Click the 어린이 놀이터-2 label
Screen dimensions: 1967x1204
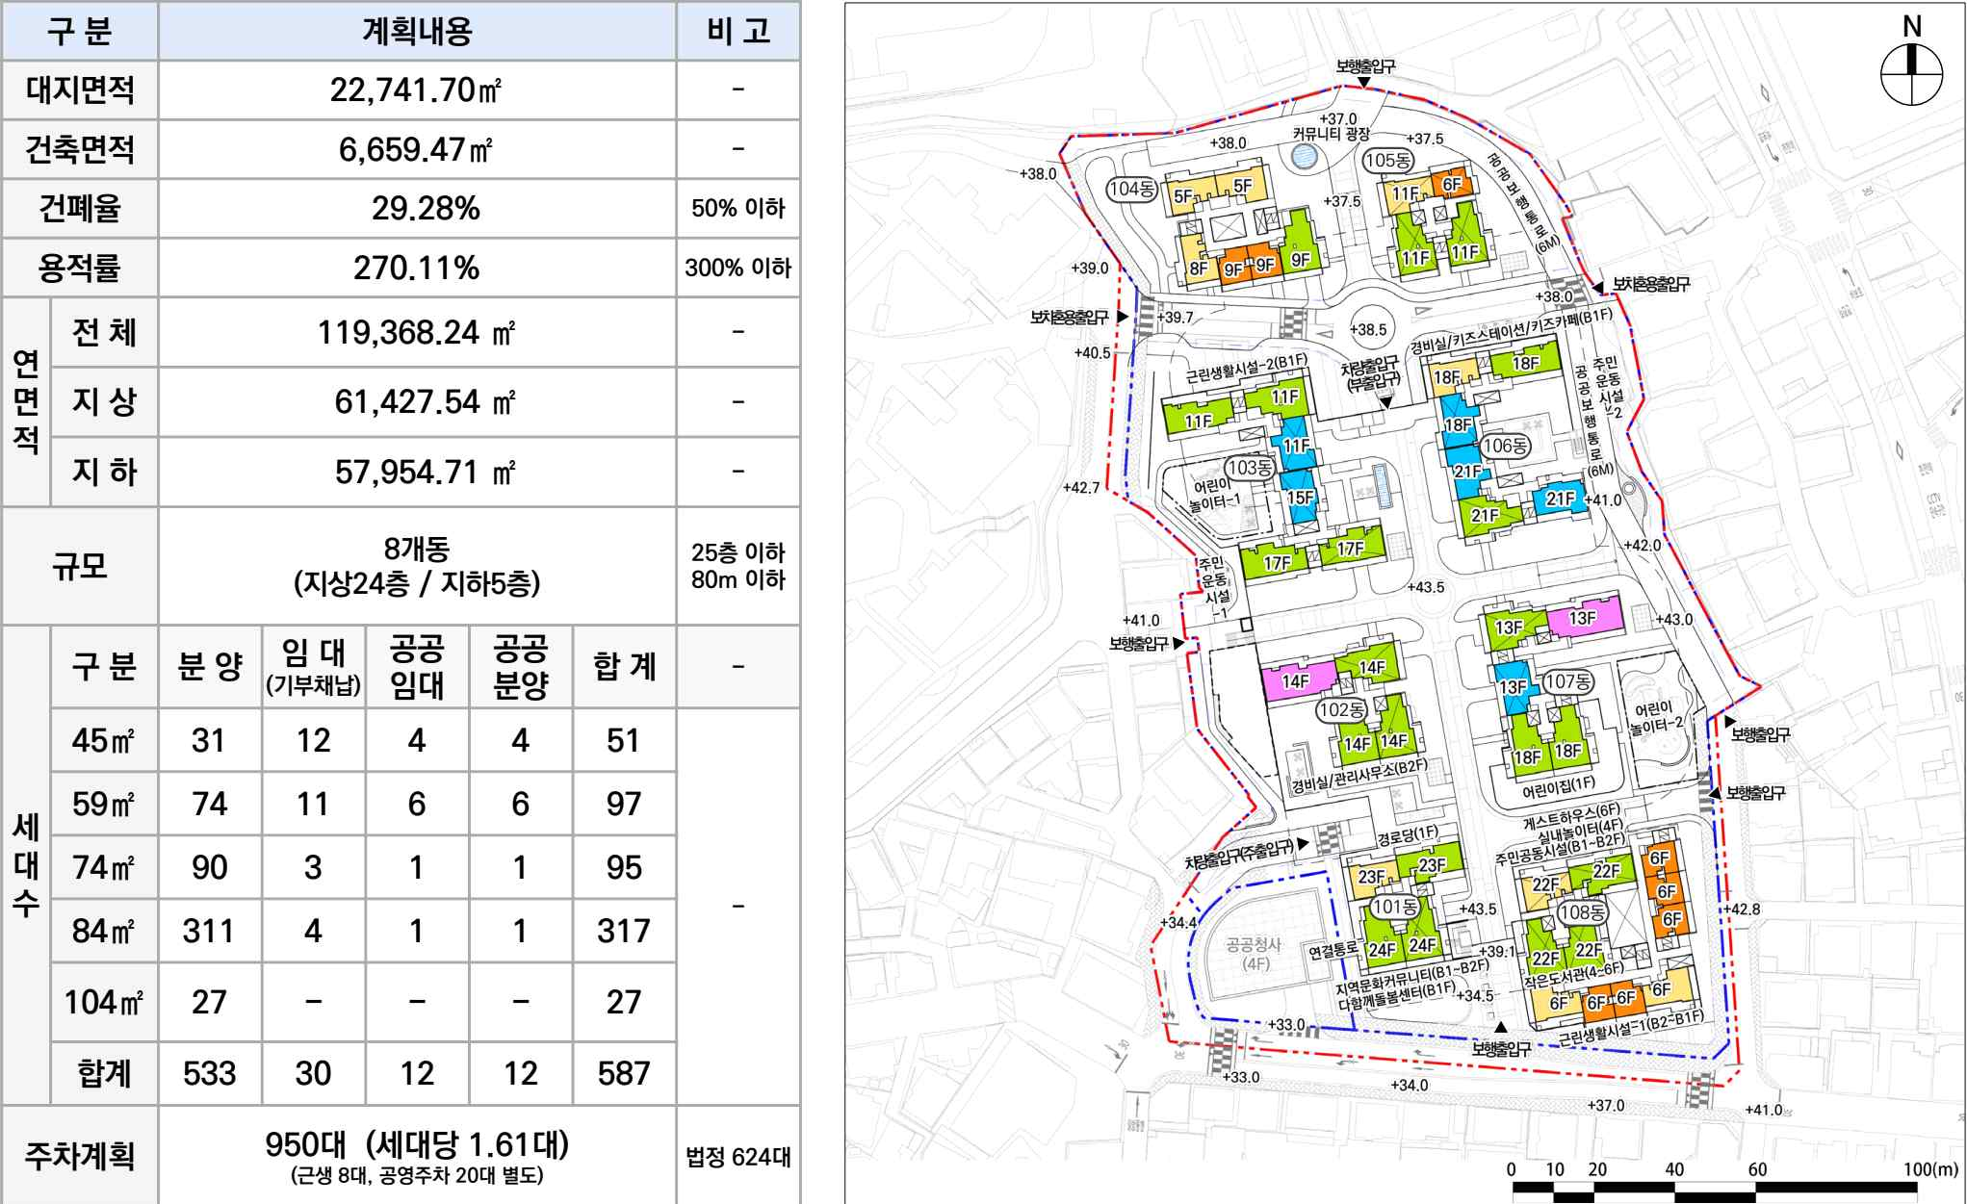1656,718
